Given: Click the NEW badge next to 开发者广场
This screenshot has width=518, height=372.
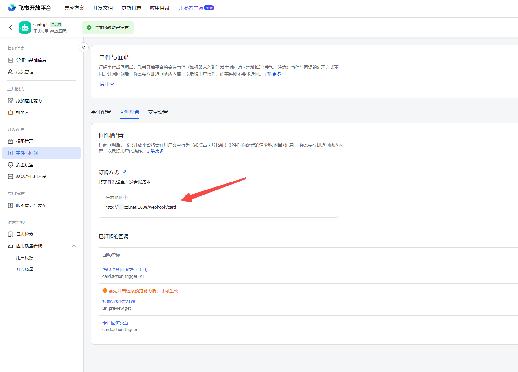Looking at the screenshot, I should point(209,8).
